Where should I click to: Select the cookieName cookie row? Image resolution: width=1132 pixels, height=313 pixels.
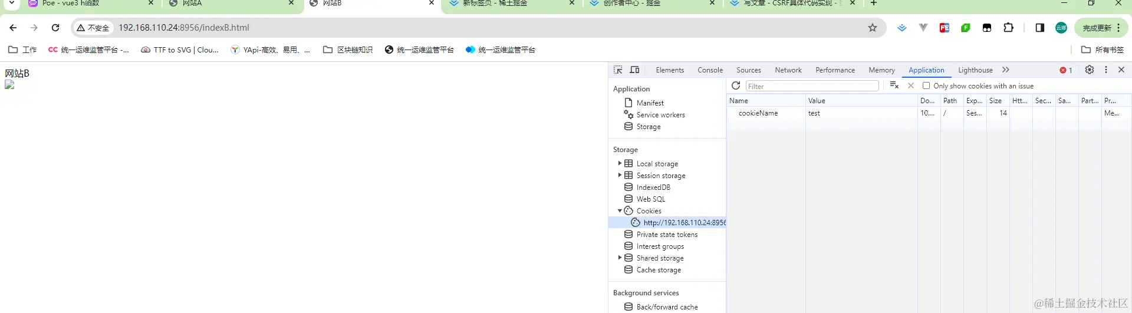click(x=929, y=113)
